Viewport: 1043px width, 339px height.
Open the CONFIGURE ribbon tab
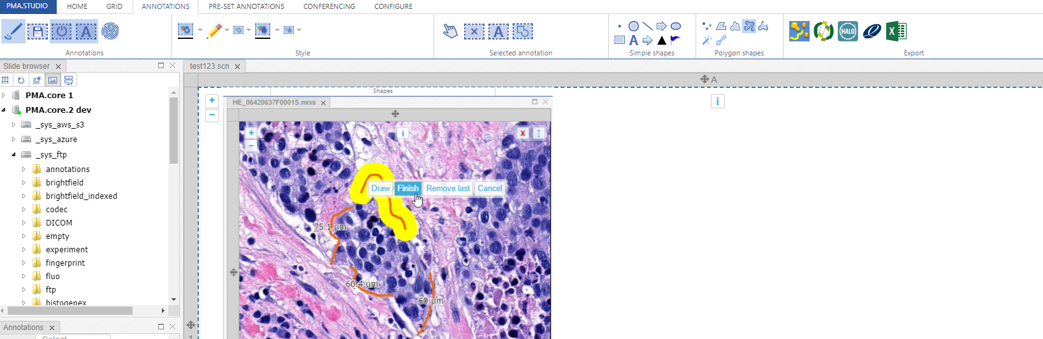pos(393,6)
